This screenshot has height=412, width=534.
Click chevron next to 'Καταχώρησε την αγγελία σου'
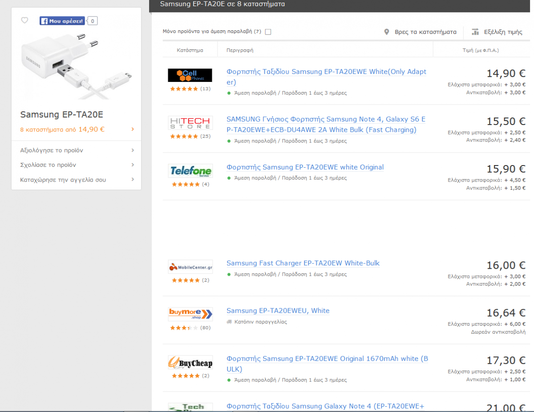[x=133, y=180]
